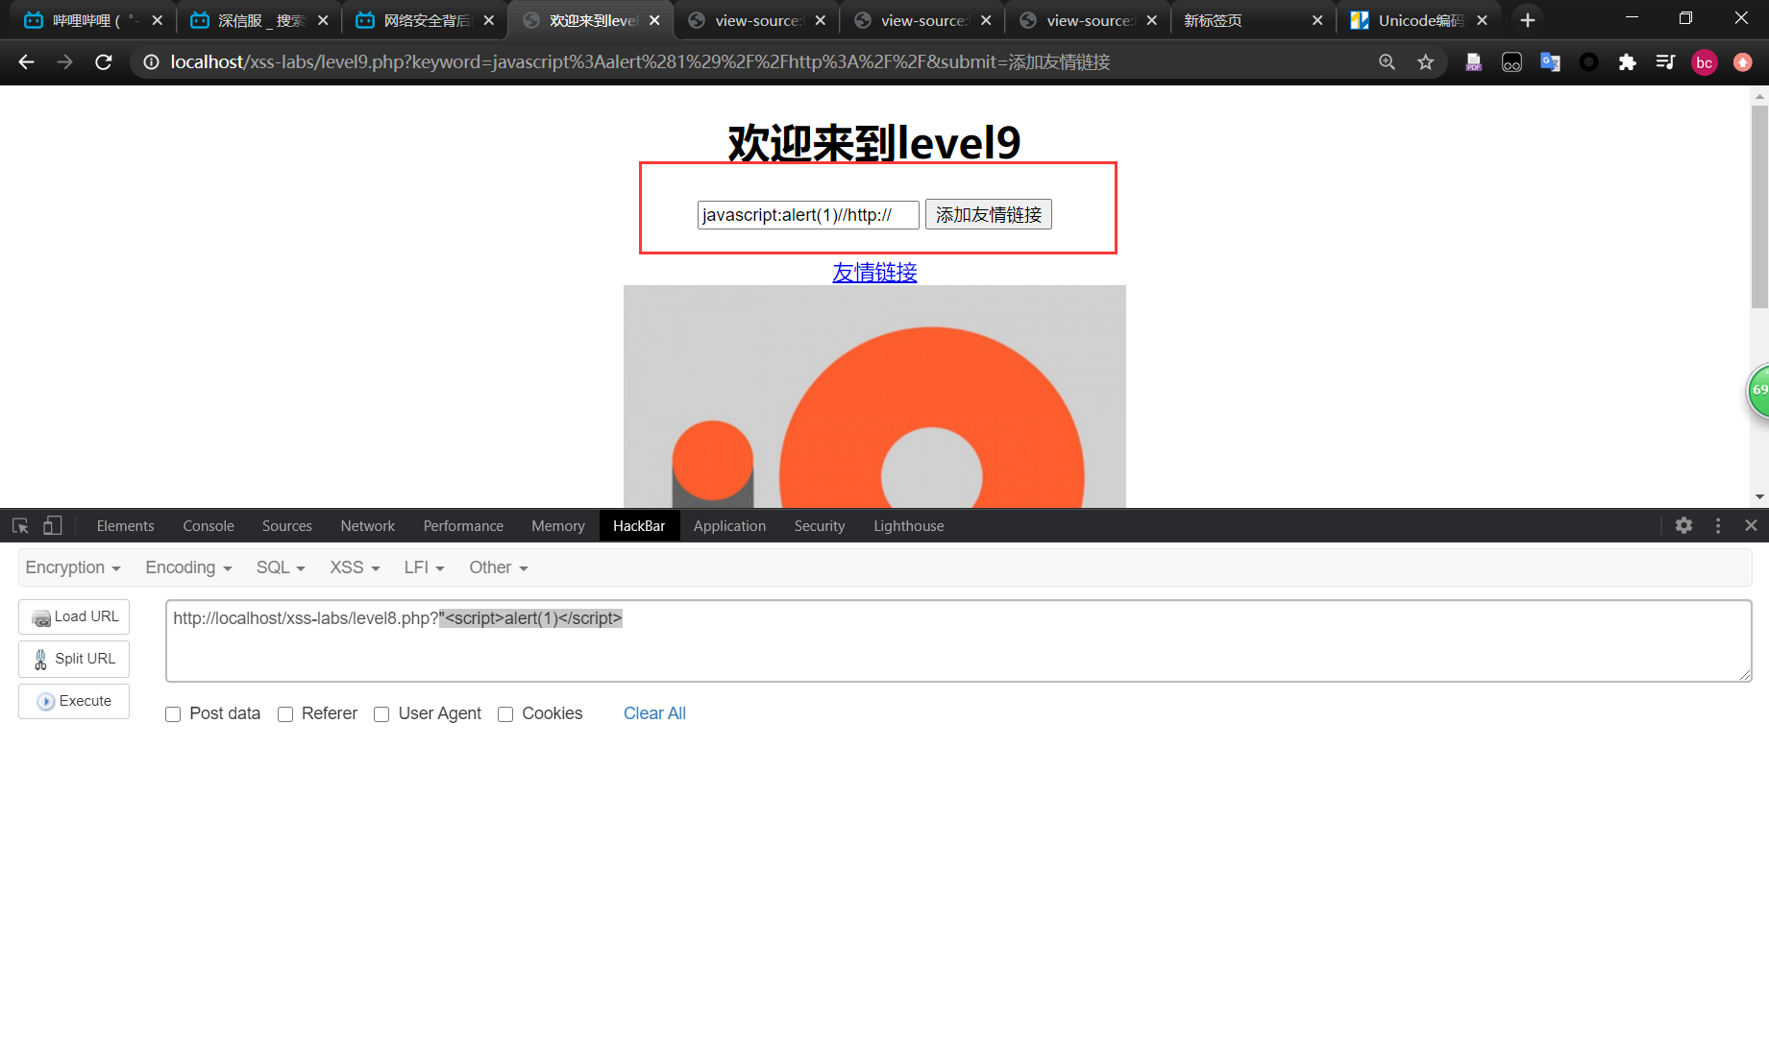Select the HackBar tab
The image size is (1769, 1037).
[x=639, y=526]
